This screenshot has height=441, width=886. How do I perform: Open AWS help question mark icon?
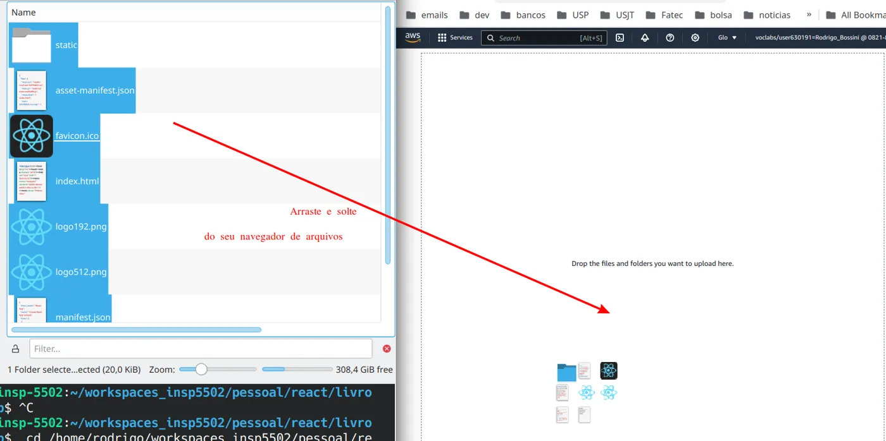(670, 38)
